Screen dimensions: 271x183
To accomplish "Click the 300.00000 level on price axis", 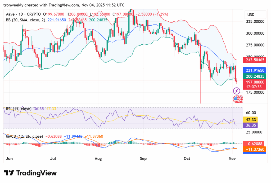I will [254, 33].
